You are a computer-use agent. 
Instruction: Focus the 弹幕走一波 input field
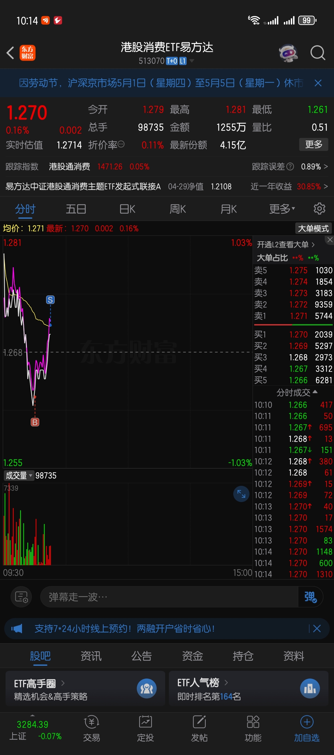[x=169, y=597]
